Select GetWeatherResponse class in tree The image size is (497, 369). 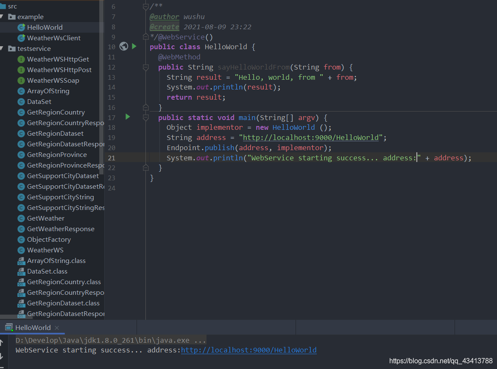coord(61,229)
